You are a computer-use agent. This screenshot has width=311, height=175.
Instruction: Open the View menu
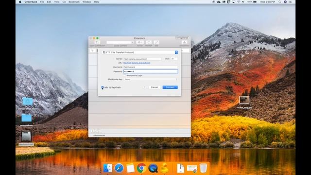click(x=57, y=2)
